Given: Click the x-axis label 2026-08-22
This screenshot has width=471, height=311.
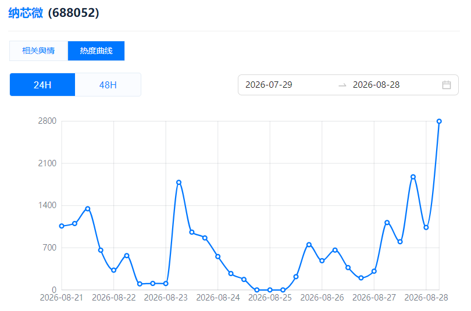Looking at the screenshot, I should pos(114,298).
